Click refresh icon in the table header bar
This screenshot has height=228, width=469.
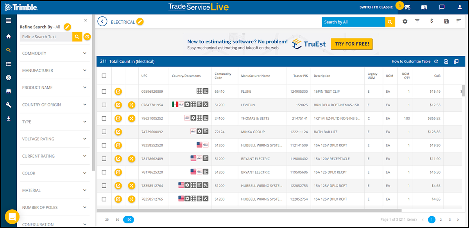(436, 61)
